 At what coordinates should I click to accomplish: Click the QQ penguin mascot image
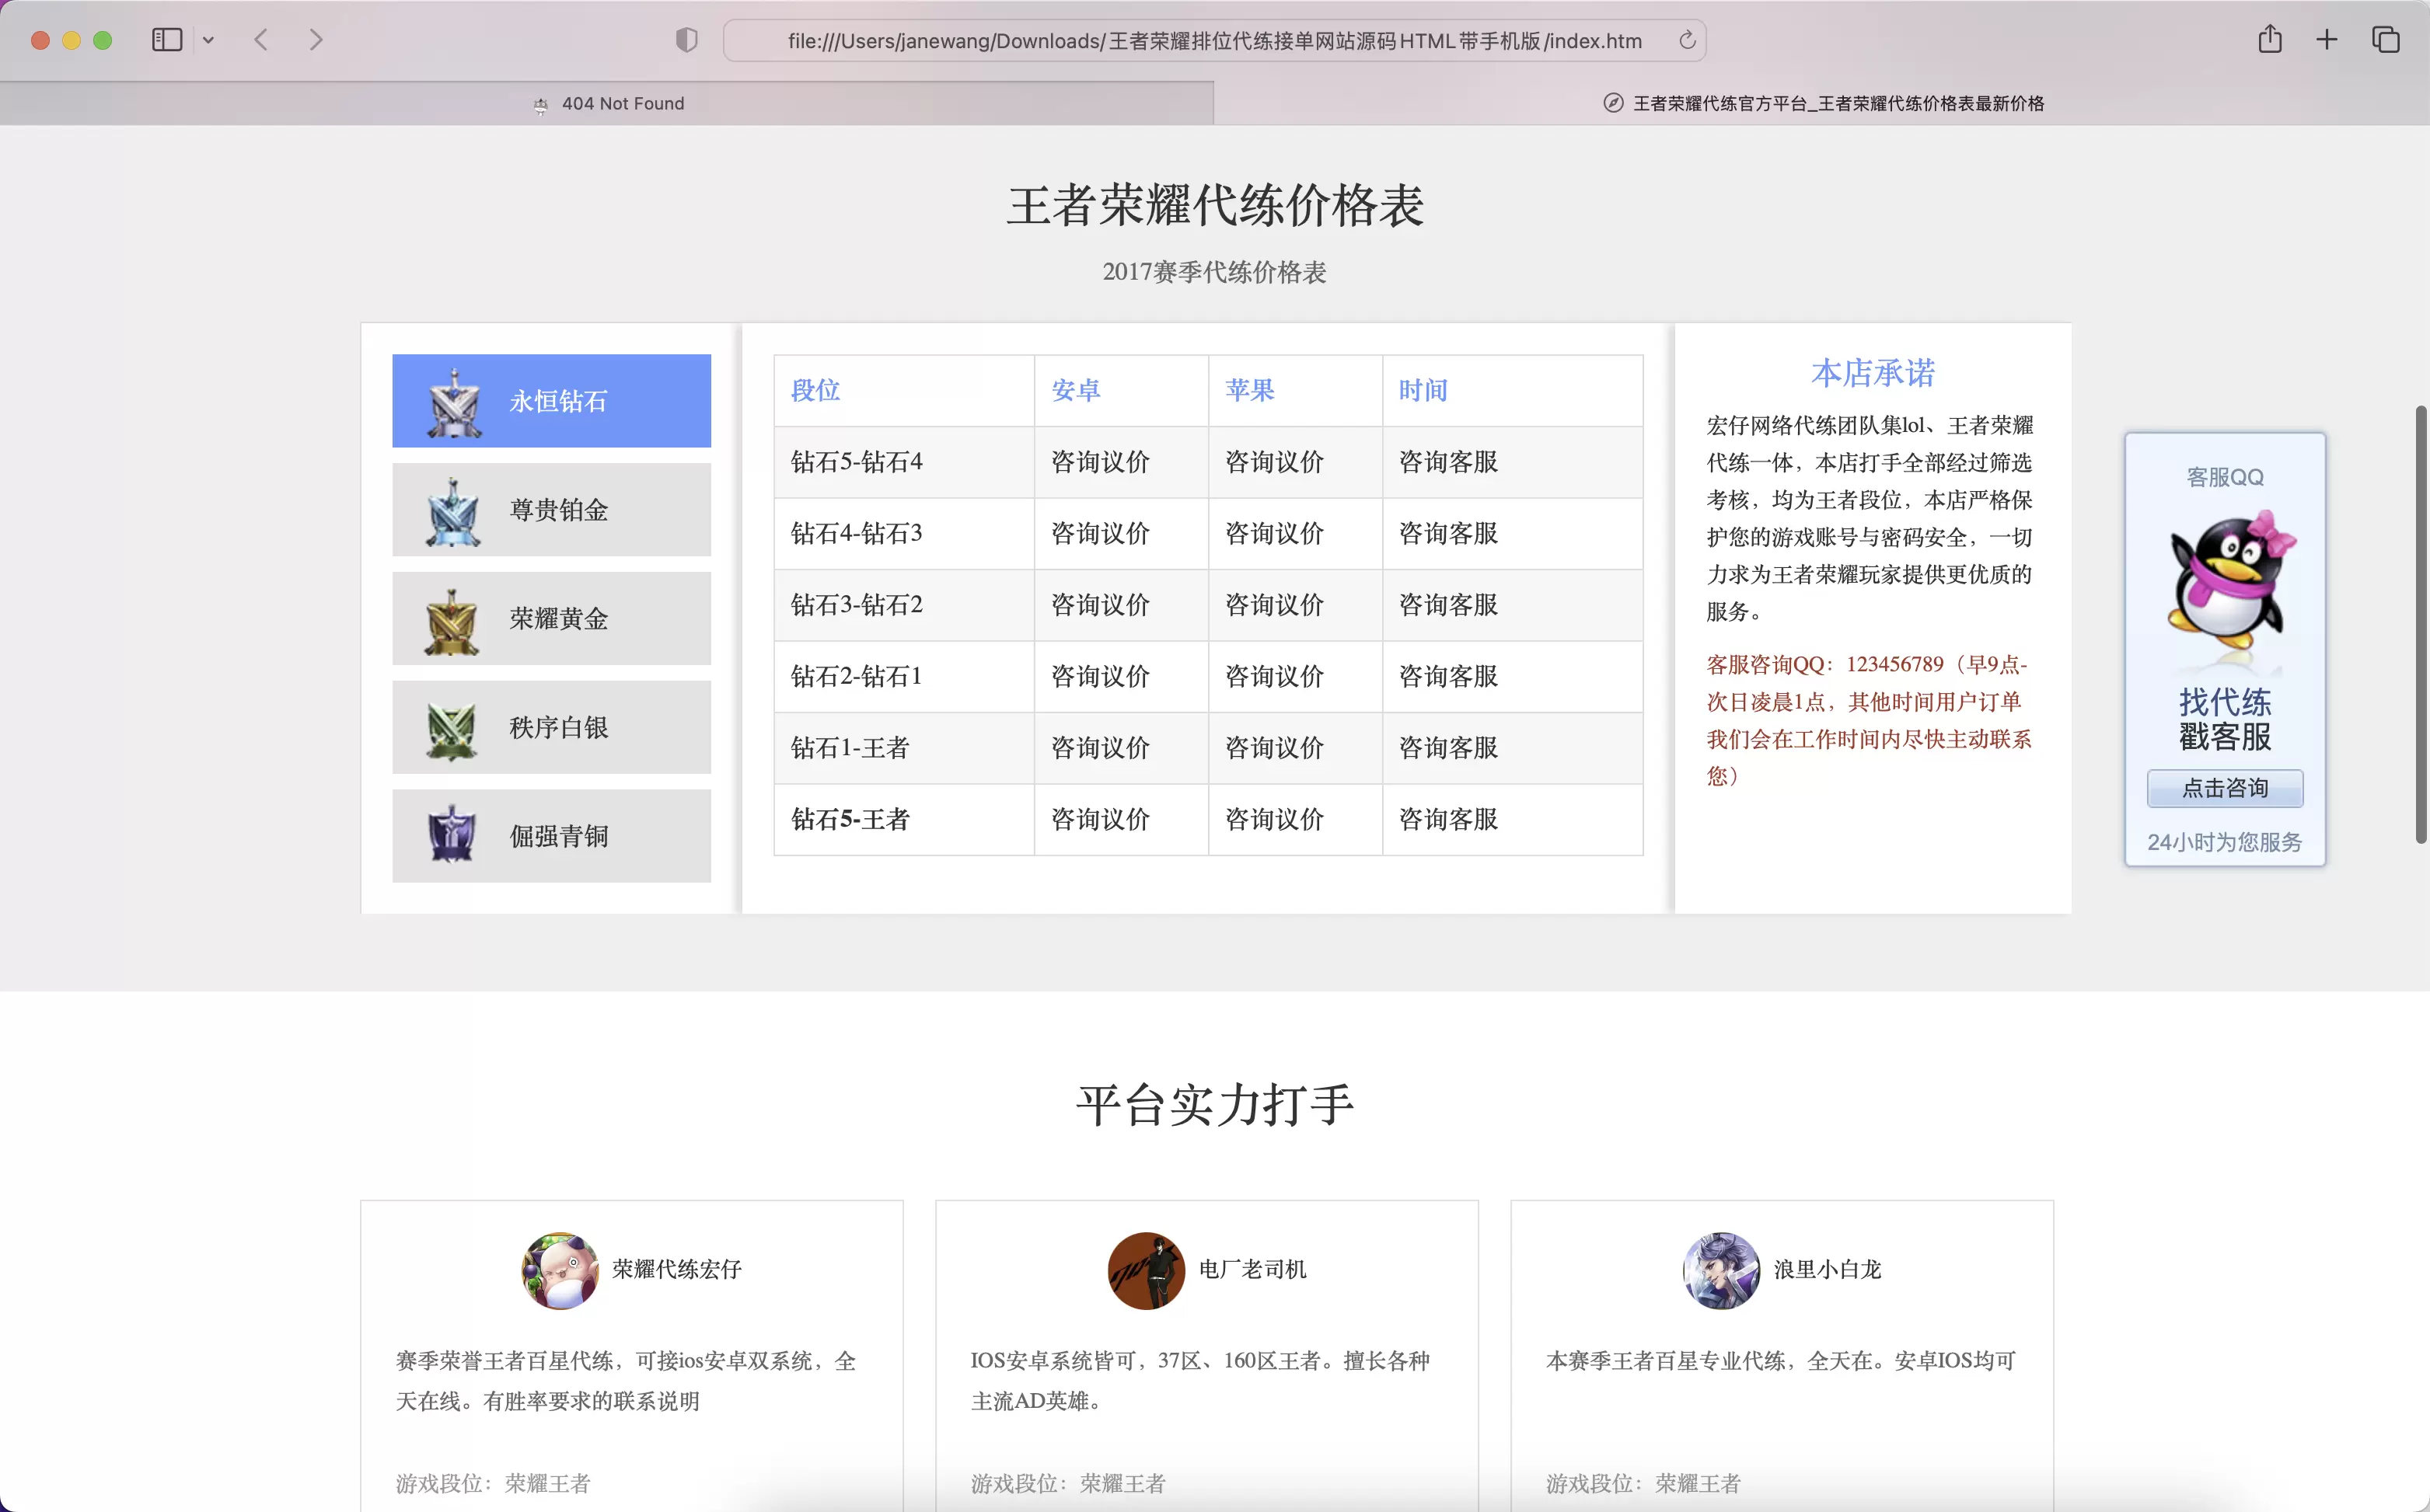tap(2231, 581)
